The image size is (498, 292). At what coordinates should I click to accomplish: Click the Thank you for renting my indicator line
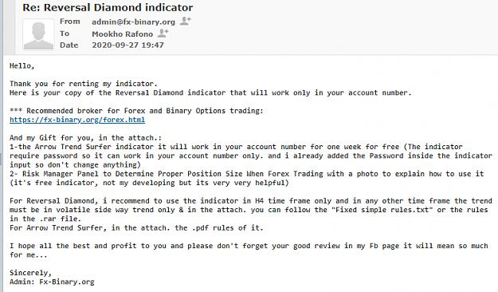[x=84, y=84]
